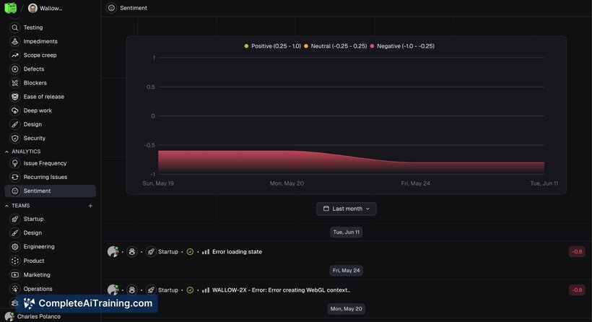The width and height of the screenshot is (592, 322).
Task: Open the Operations team icon
Action: (x=14, y=289)
